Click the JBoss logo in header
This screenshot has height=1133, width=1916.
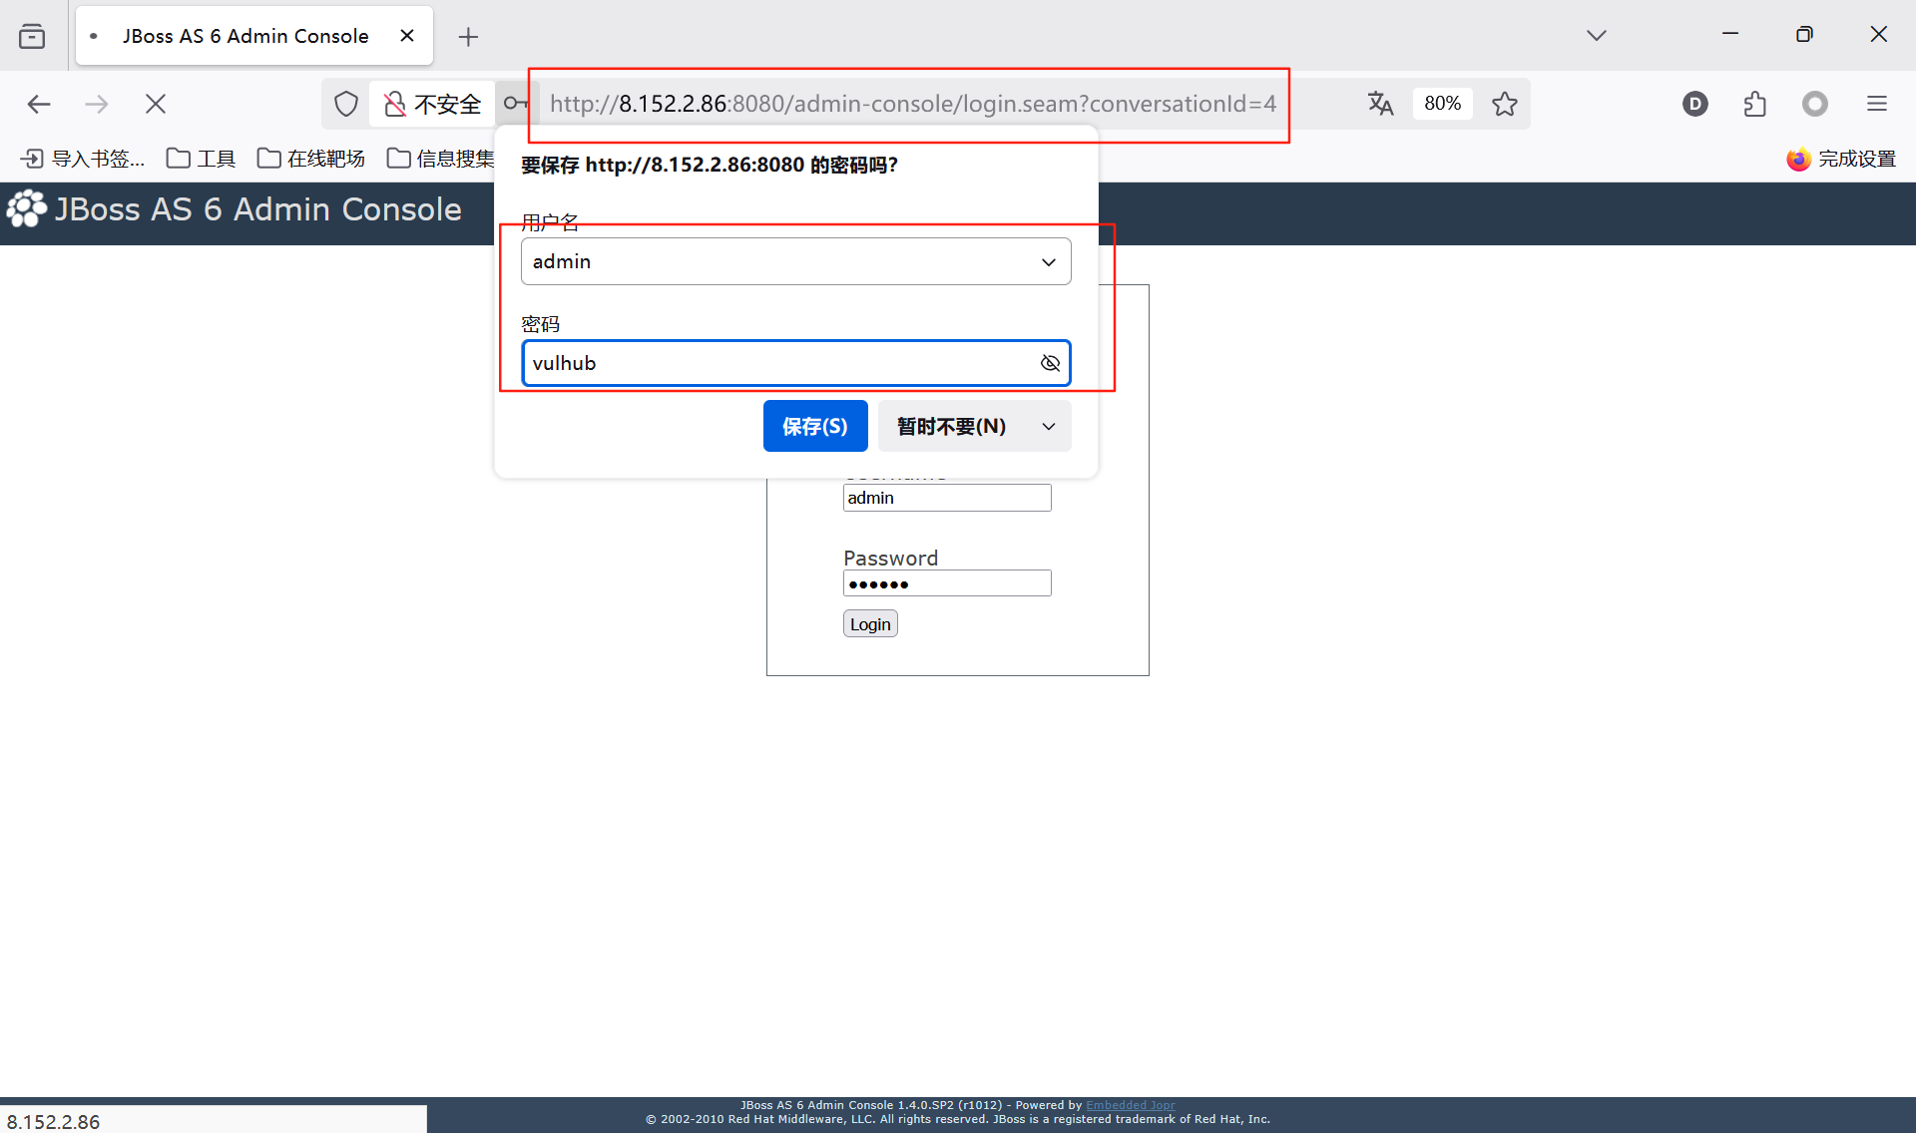(x=26, y=209)
